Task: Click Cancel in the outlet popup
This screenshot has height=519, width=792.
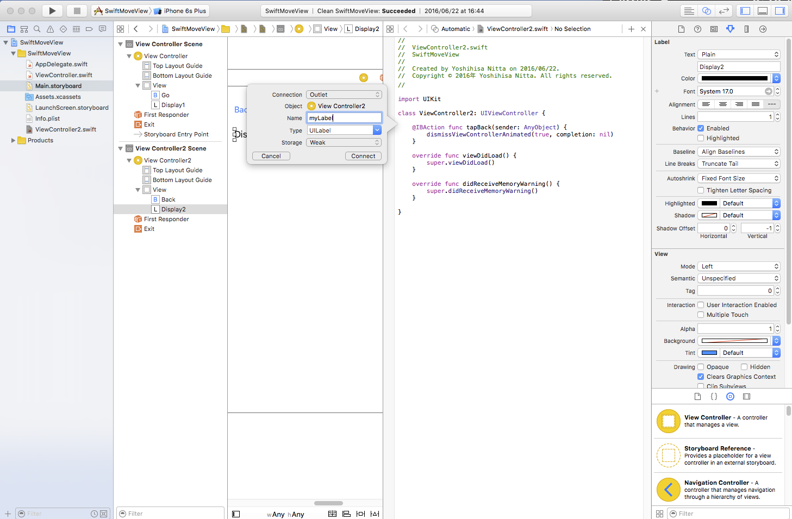Action: click(271, 156)
